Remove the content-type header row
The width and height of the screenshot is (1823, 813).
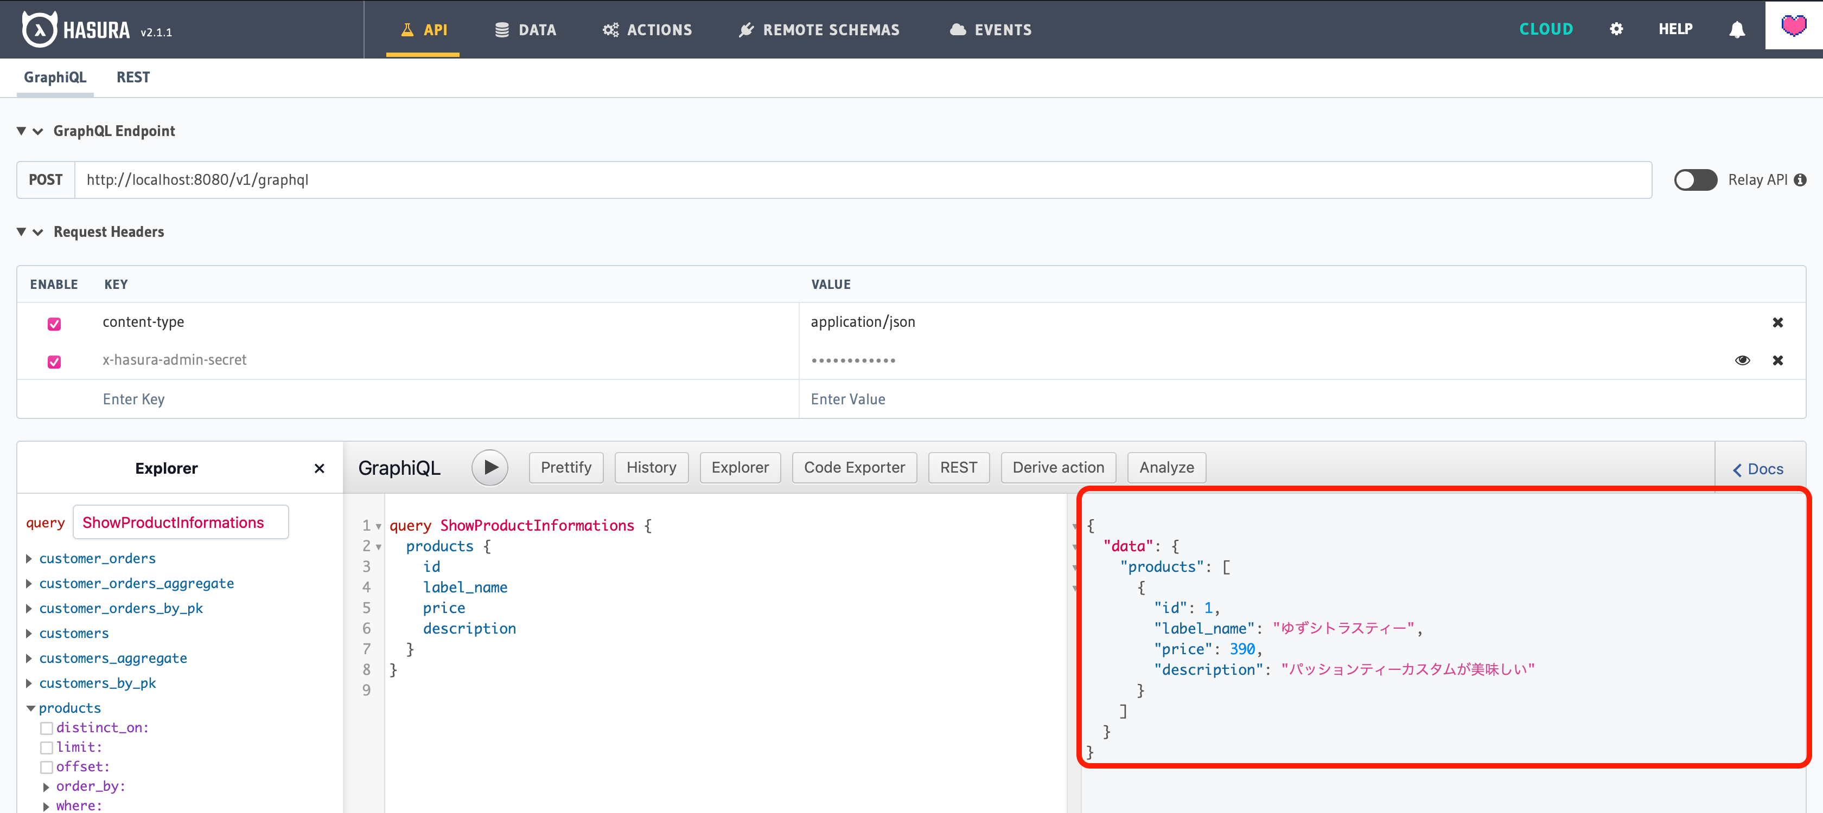click(1777, 322)
